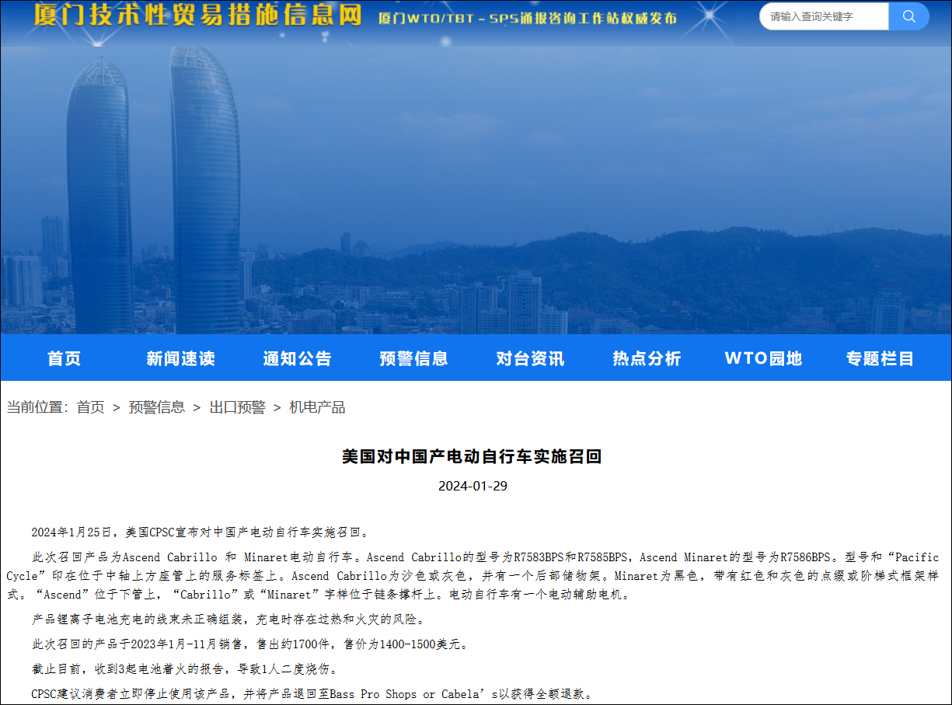Go to 新闻速读 in the navigation bar
The width and height of the screenshot is (952, 705).
[180, 358]
